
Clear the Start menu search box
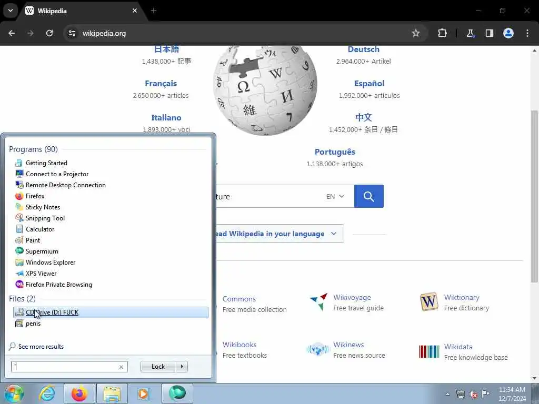(121, 367)
